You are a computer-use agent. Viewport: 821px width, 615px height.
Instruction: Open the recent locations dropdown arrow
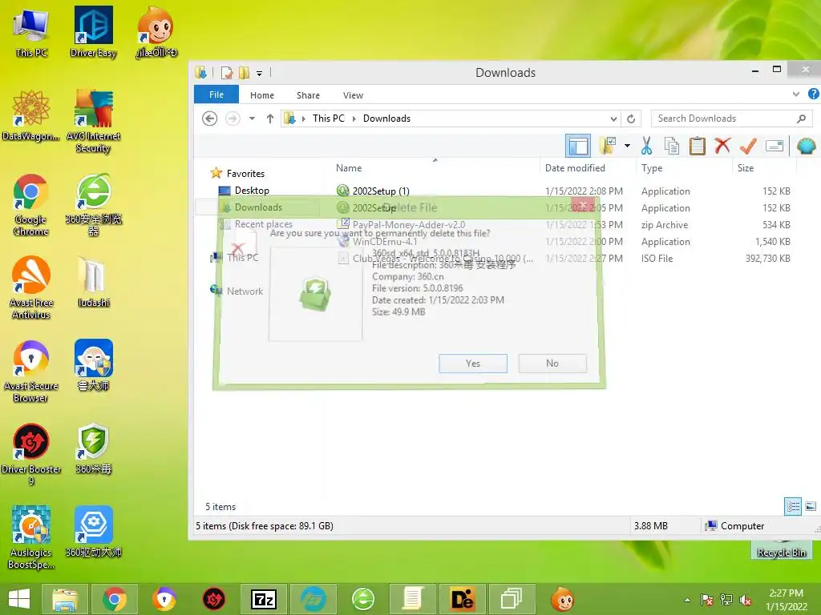click(x=252, y=119)
